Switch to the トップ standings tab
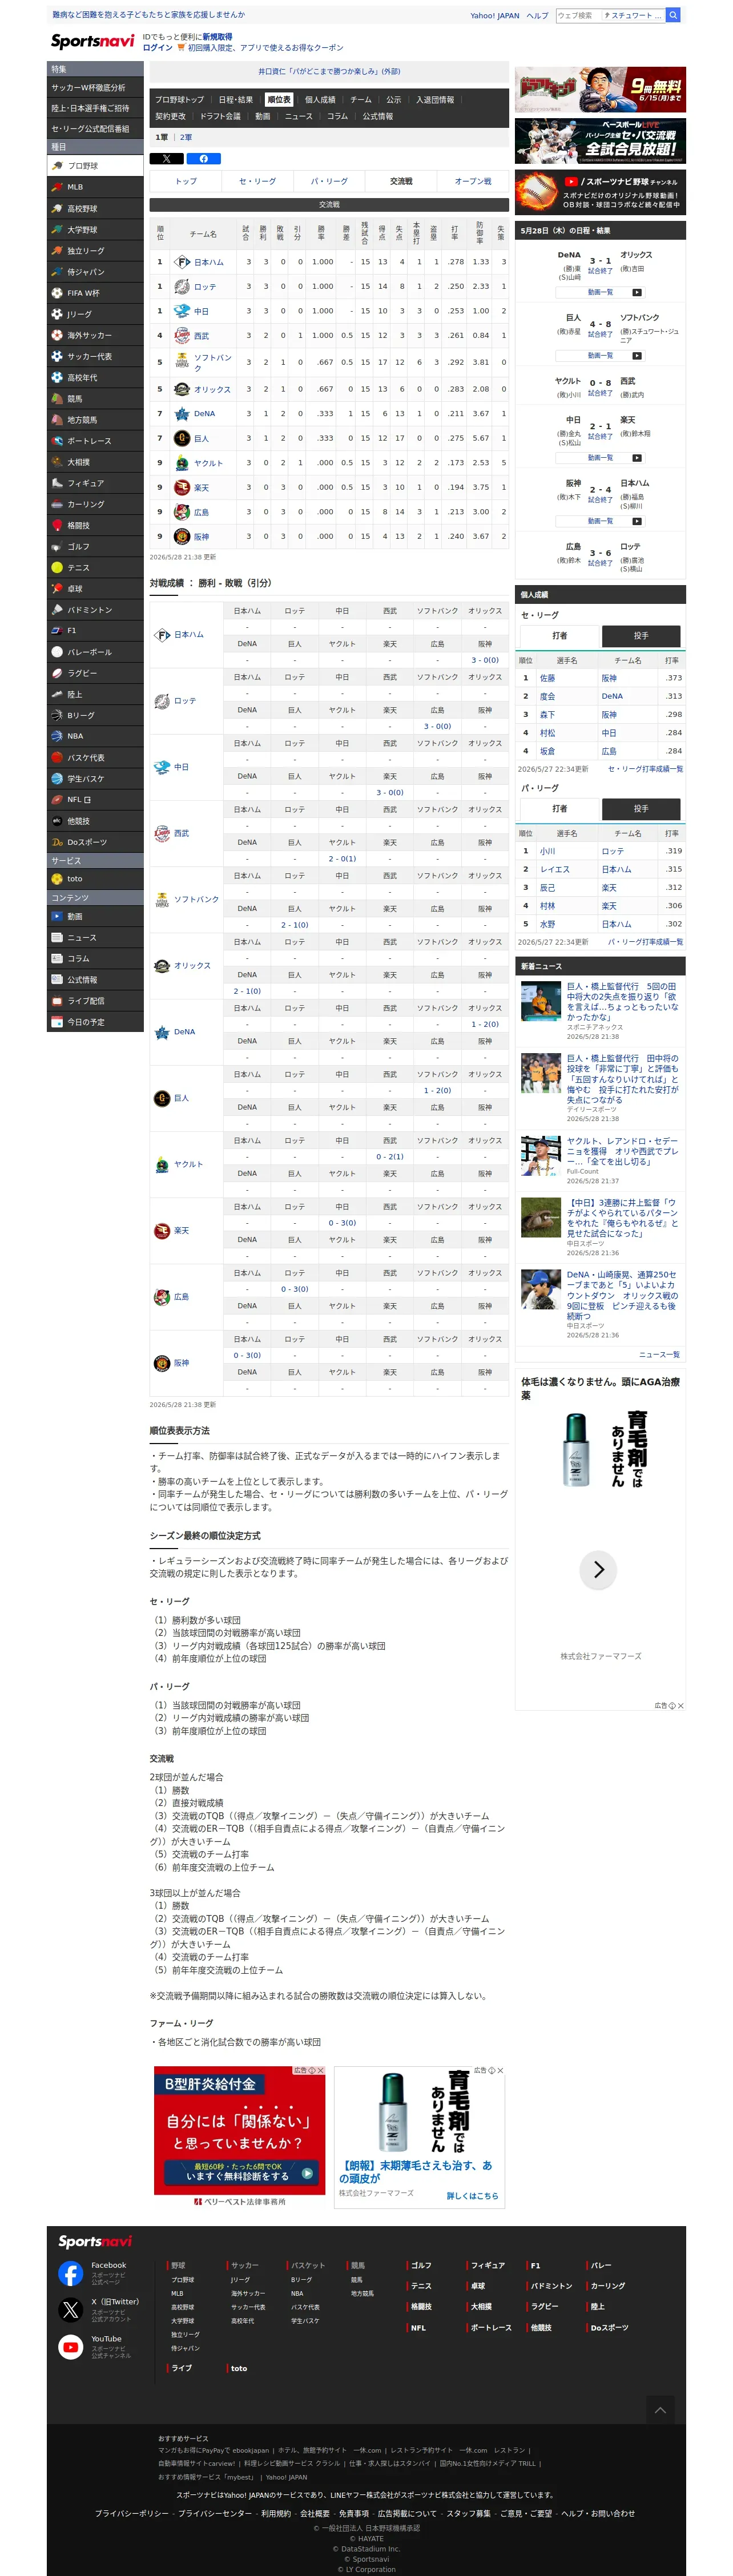733x2576 pixels. click(186, 181)
